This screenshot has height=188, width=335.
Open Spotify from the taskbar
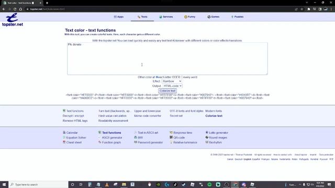pyautogui.click(x=209, y=184)
